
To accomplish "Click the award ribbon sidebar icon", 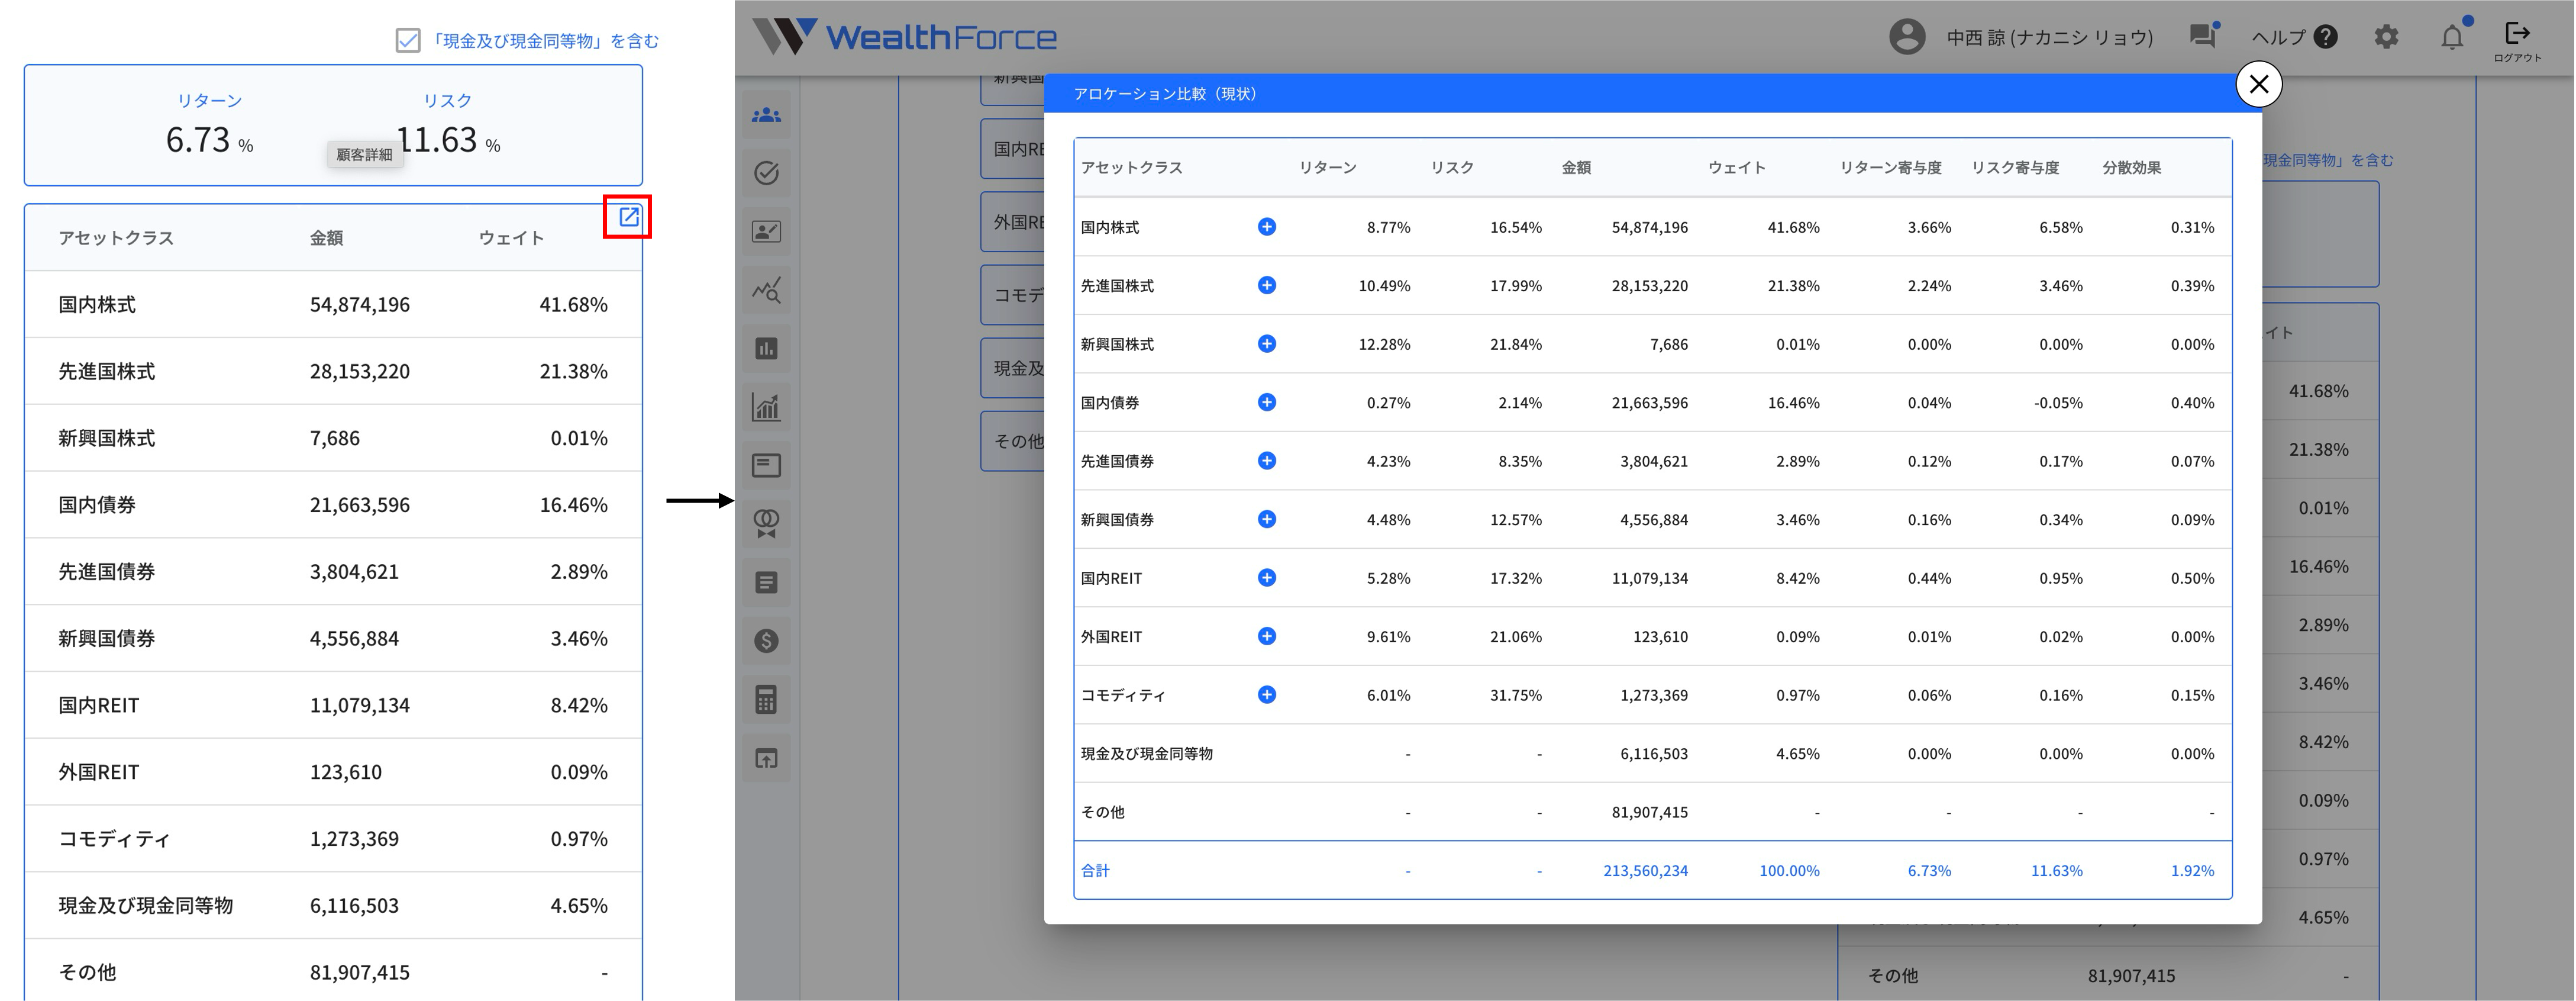I will click(766, 523).
